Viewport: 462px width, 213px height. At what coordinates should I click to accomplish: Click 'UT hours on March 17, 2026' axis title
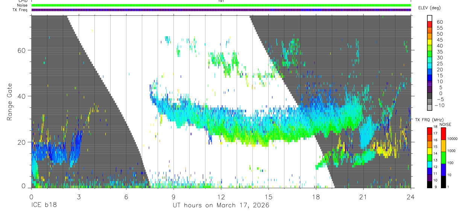(x=221, y=205)
